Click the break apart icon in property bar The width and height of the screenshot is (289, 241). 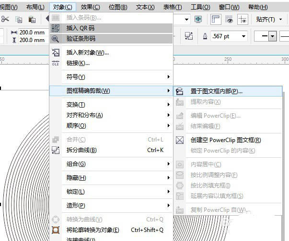pos(189,36)
